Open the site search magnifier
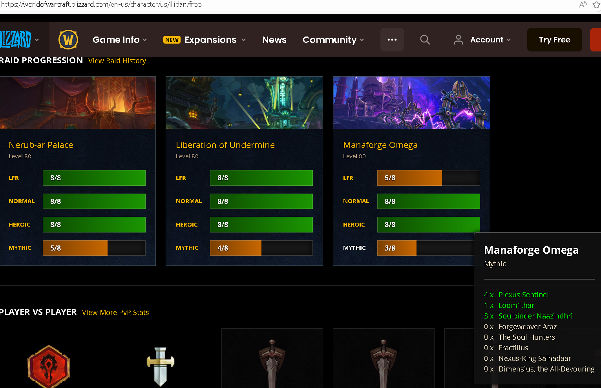601x388 pixels. 425,40
